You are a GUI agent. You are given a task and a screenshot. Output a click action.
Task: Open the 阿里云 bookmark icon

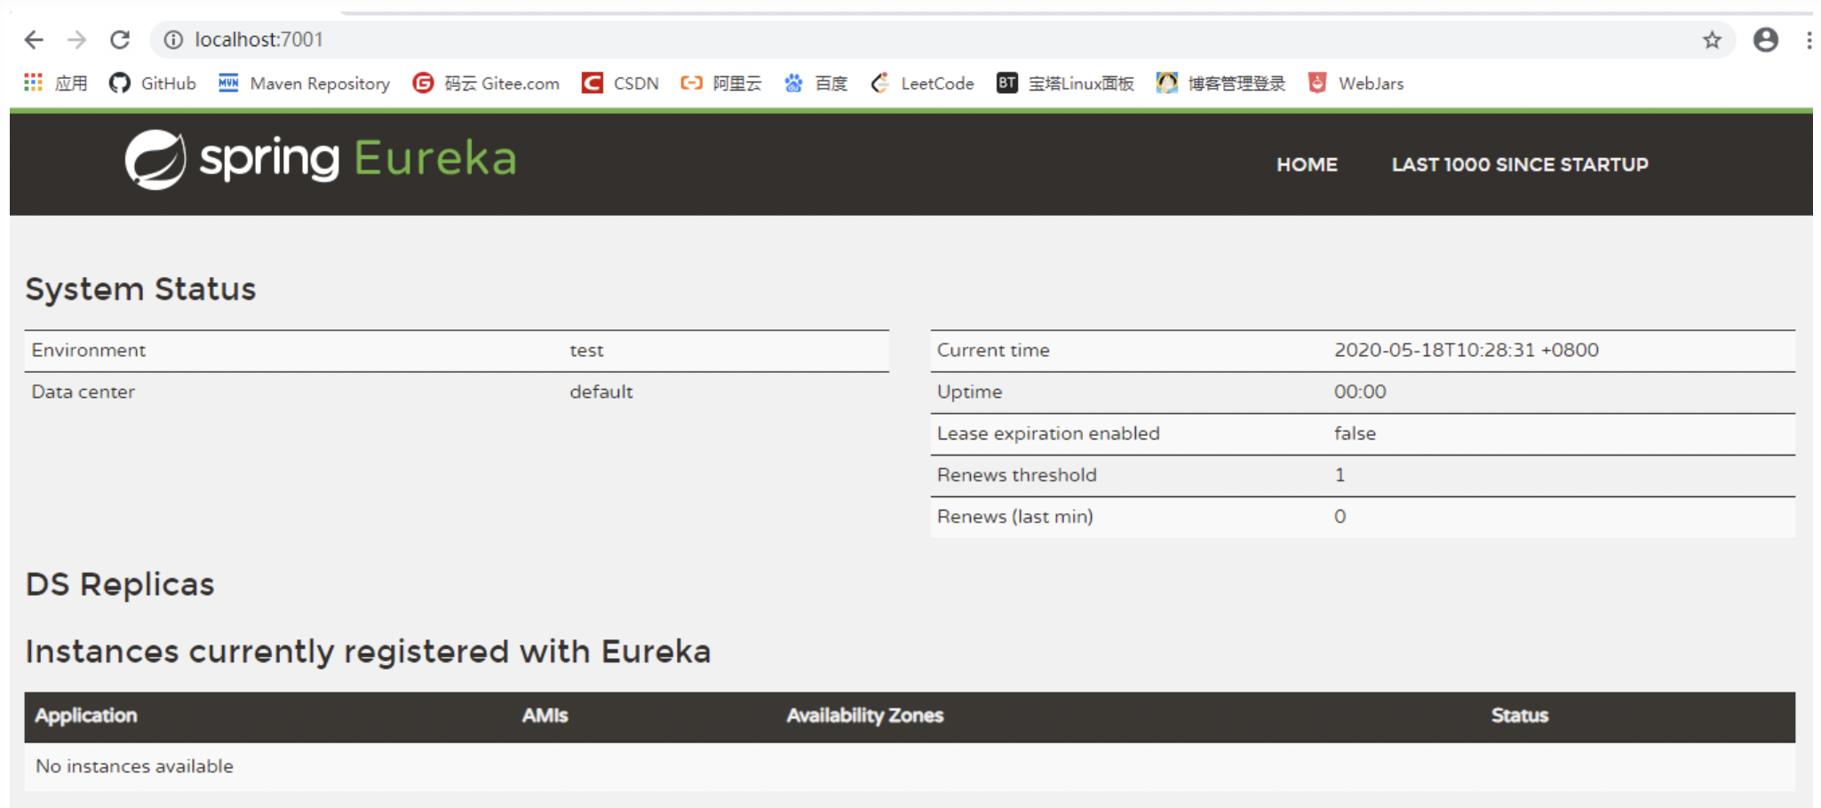coord(691,83)
